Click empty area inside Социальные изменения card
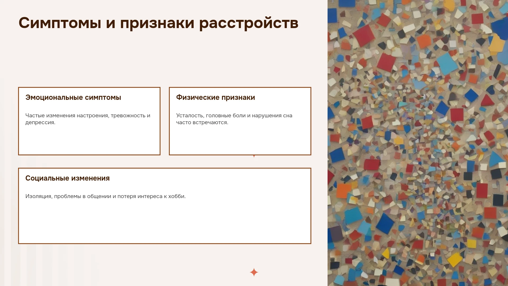The image size is (508, 286). point(165,222)
